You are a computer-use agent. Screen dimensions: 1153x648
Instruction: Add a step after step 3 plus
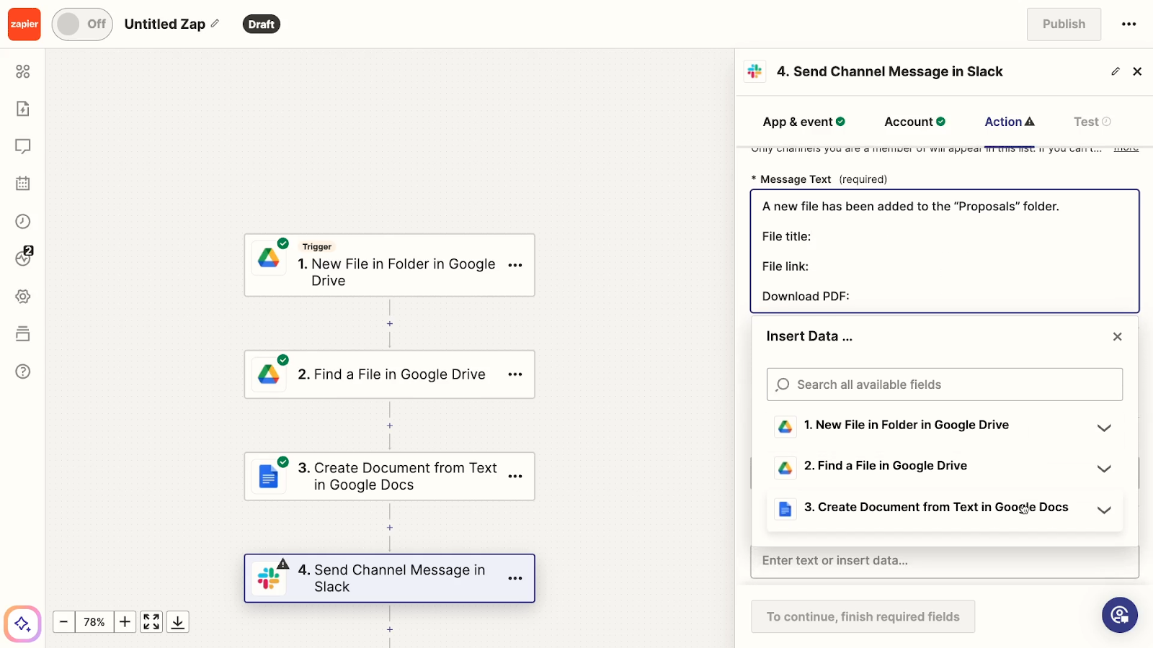390,528
